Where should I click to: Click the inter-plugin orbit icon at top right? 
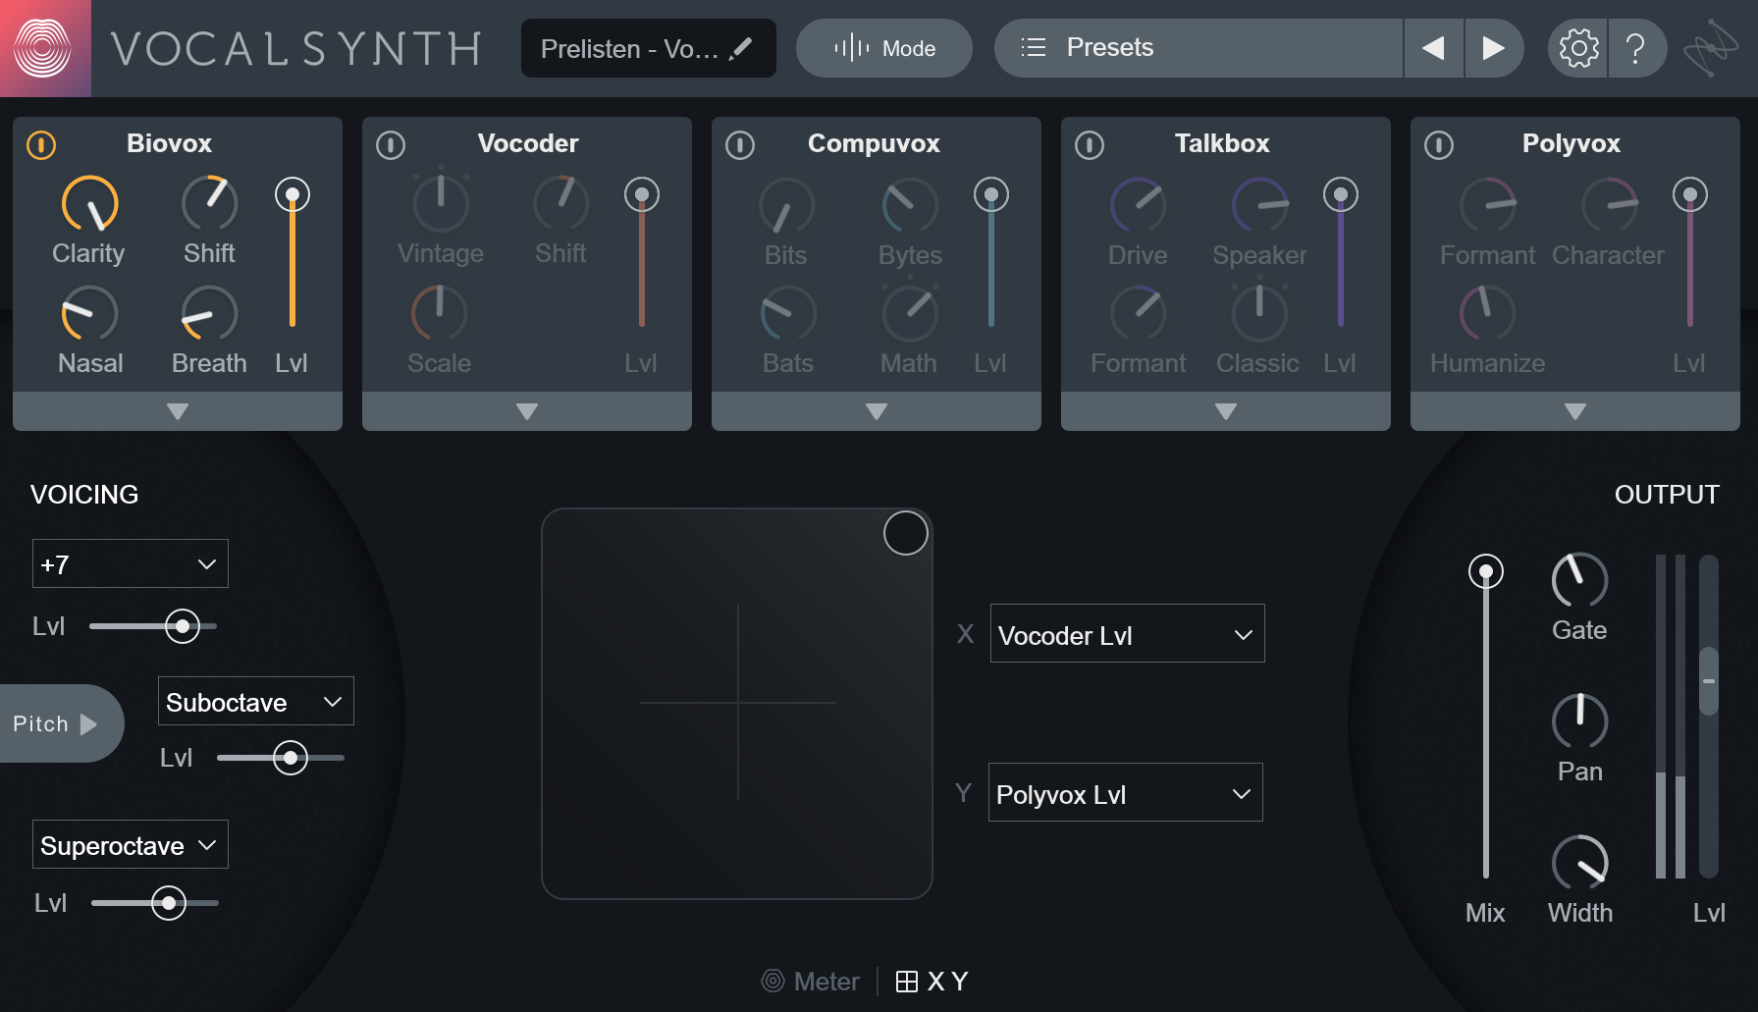pos(1711,48)
